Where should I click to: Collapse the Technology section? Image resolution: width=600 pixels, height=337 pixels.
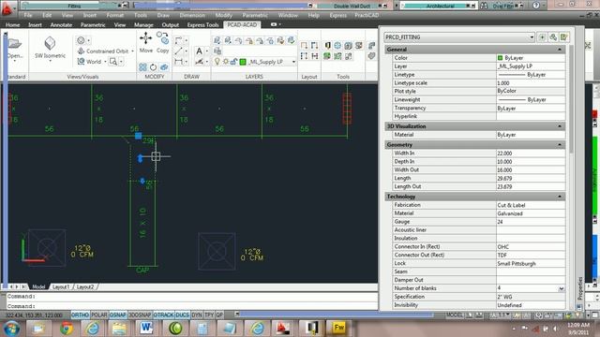click(x=560, y=197)
